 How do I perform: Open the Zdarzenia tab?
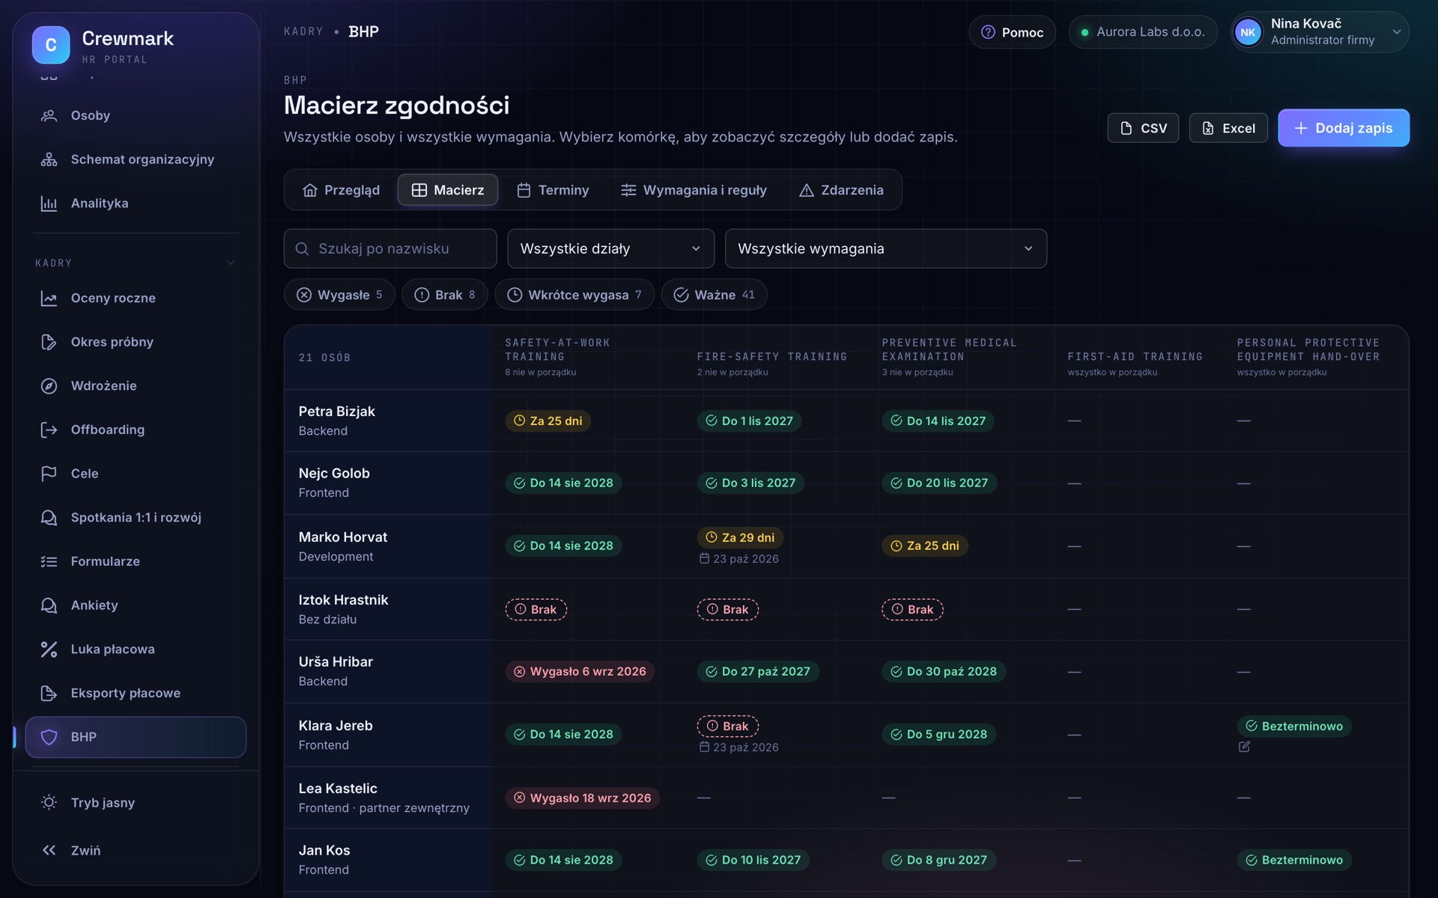[841, 190]
